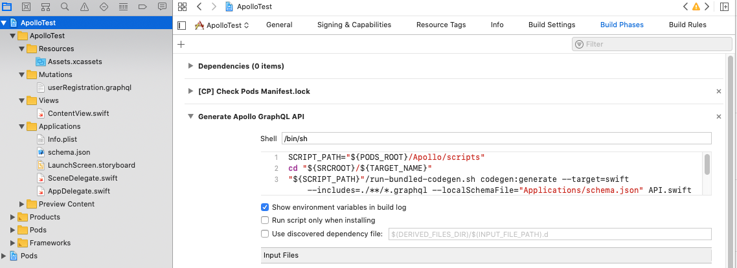Switch to the Build Rules tab

688,25
